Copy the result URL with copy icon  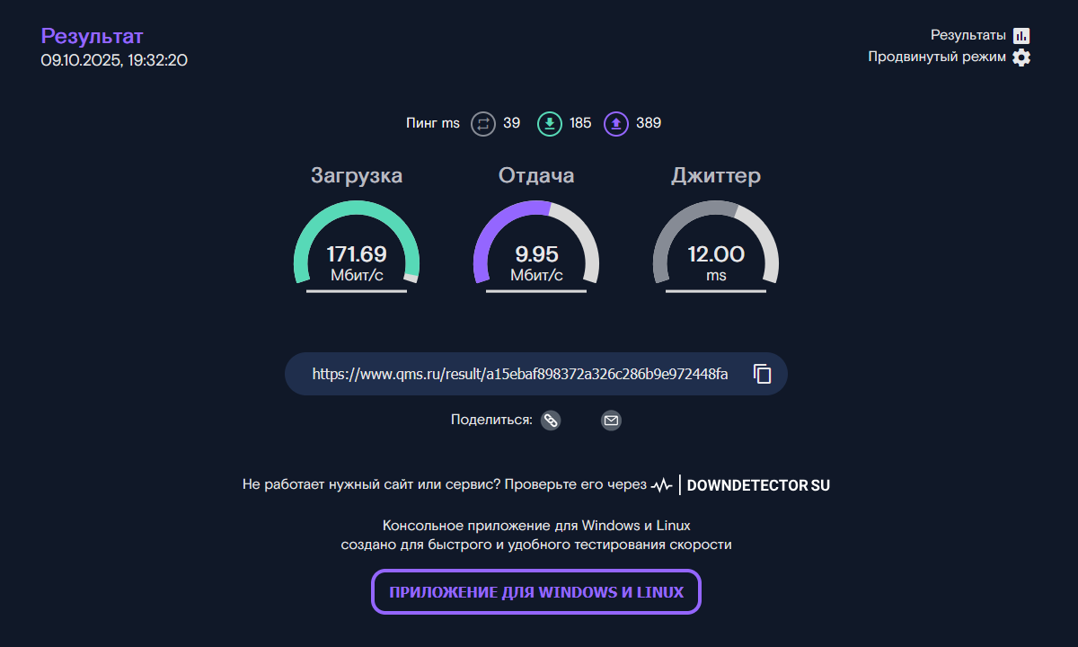(x=763, y=374)
